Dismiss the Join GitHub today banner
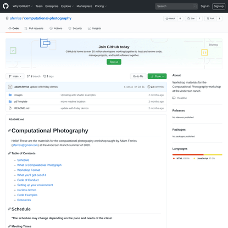This screenshot has height=228, width=228. pos(214,45)
